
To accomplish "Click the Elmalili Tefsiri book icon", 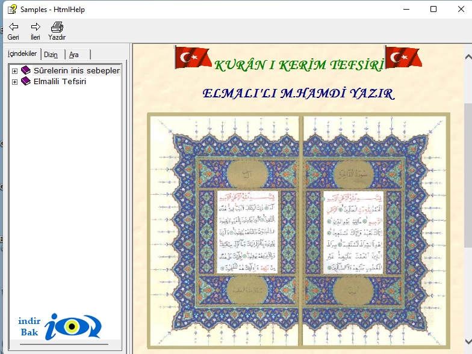I will click(26, 81).
